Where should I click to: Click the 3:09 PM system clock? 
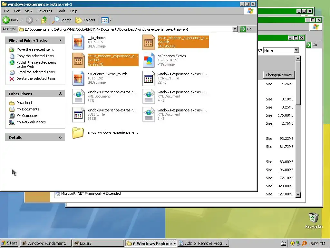(317, 243)
